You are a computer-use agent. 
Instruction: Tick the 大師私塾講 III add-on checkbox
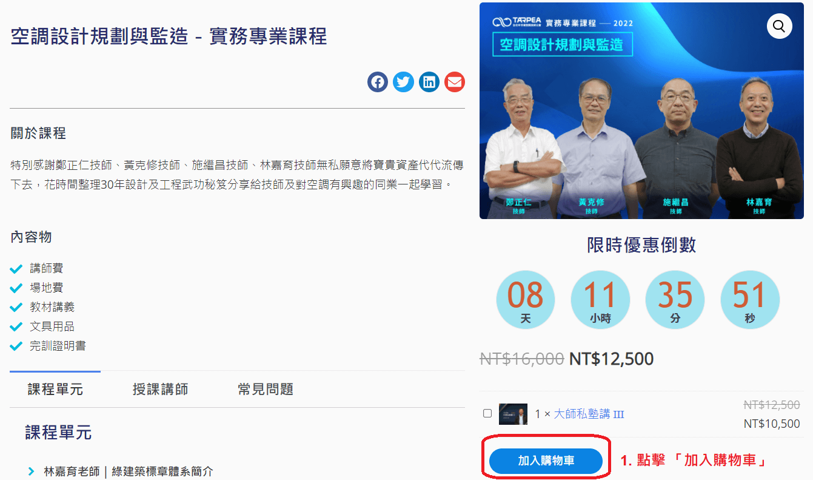[487, 413]
